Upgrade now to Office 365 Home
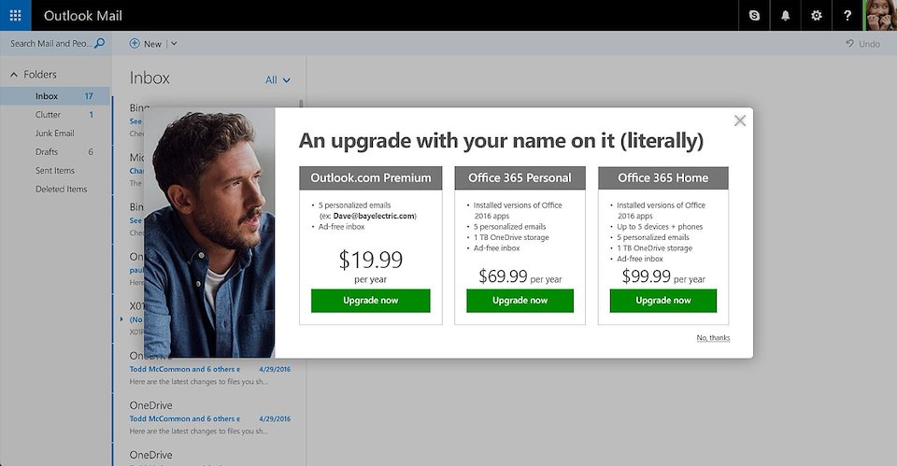The height and width of the screenshot is (466, 897). [x=663, y=301]
